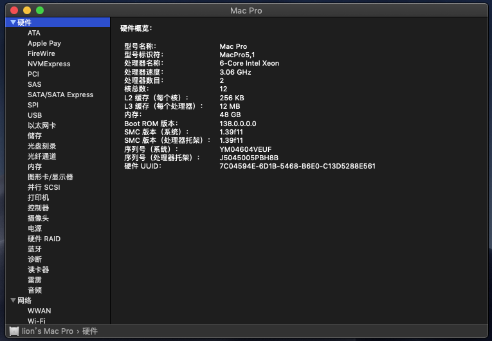Select WWAN under 网络
The image size is (492, 341).
39,311
